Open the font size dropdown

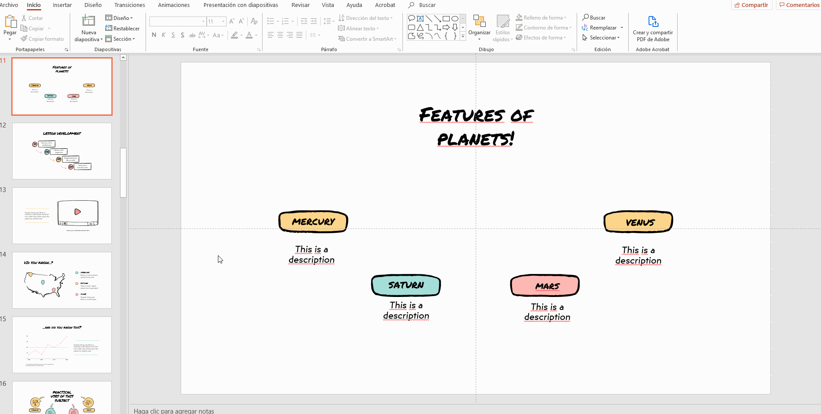(223, 21)
